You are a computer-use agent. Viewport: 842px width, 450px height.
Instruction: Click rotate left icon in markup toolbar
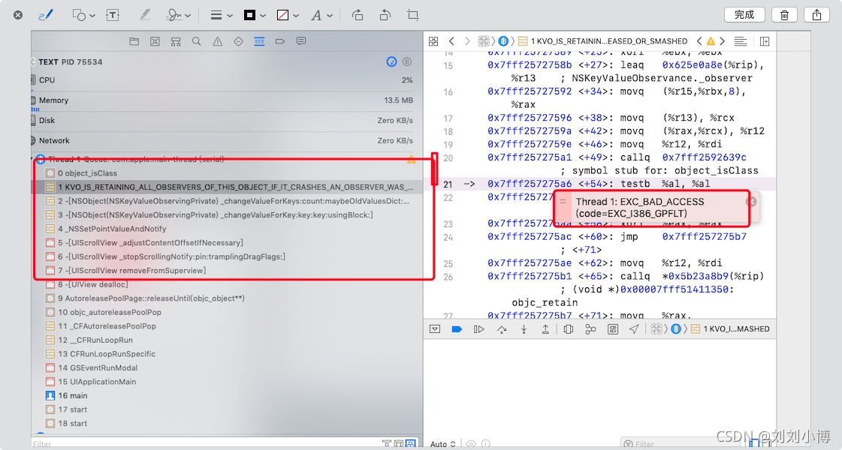385,15
